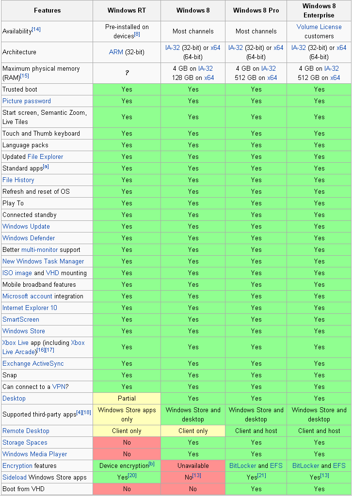Select the 'Connected standby' feature label
The height and width of the screenshot is (496, 352).
click(x=30, y=215)
